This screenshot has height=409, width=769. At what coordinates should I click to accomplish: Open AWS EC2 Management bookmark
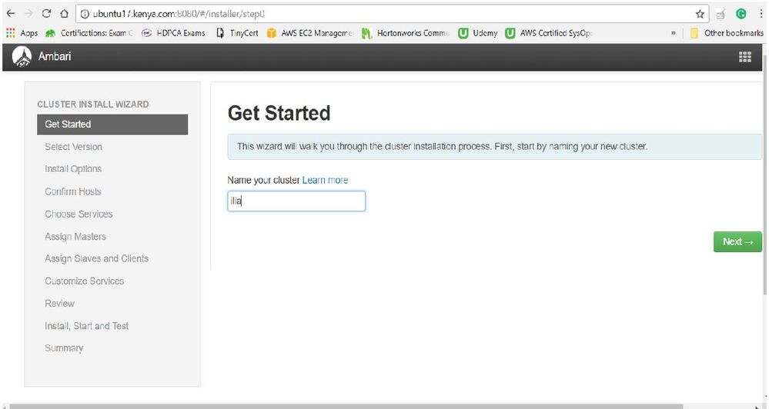pyautogui.click(x=310, y=33)
